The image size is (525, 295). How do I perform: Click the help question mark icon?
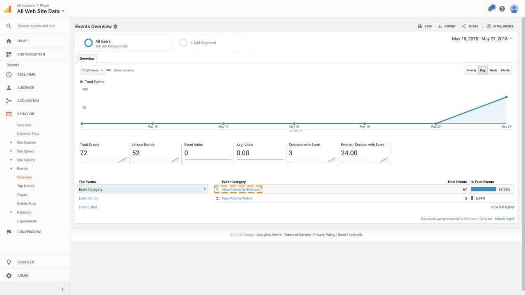tap(502, 9)
